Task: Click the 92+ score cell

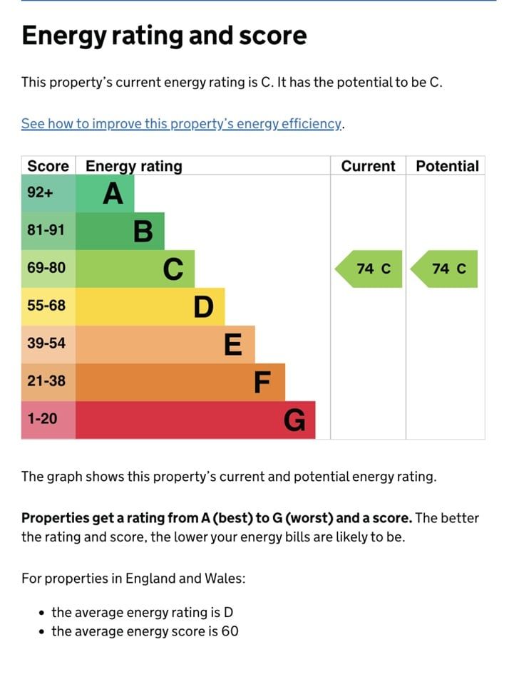Action: pyautogui.click(x=48, y=193)
